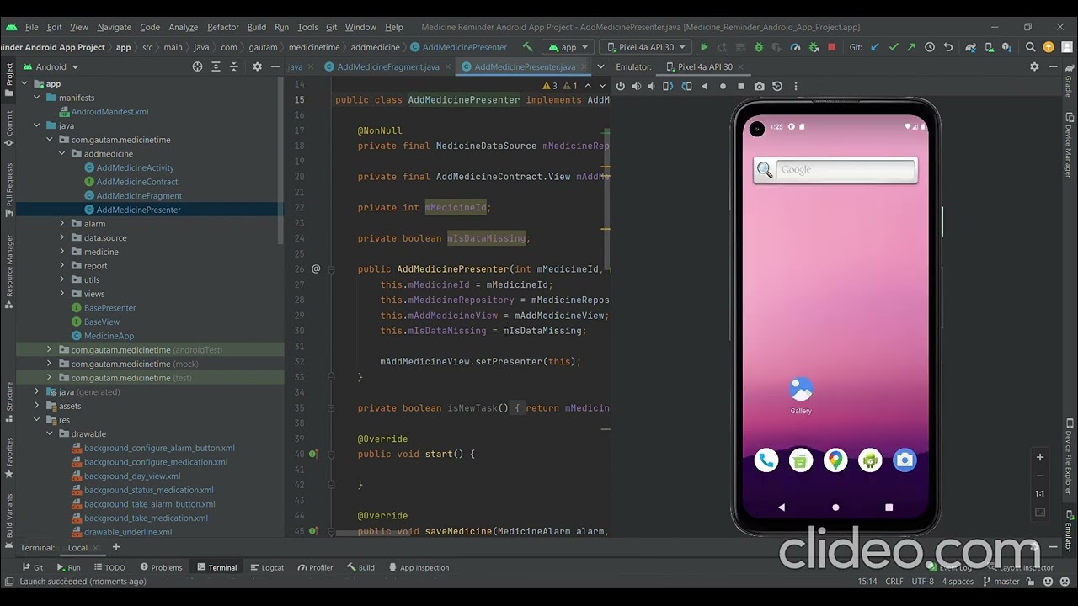Viewport: 1078px width, 606px height.
Task: Open Gallery app on emulator home
Action: coord(801,396)
